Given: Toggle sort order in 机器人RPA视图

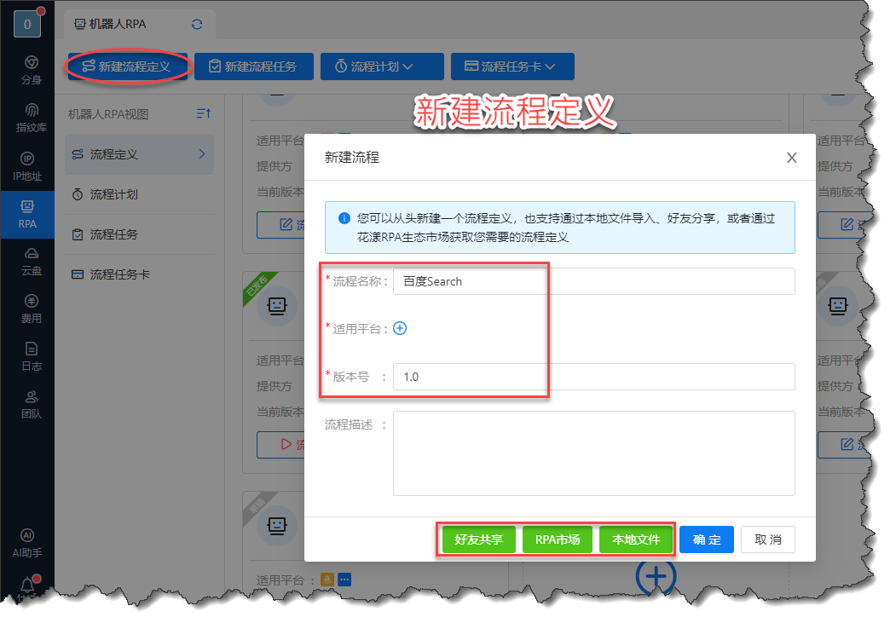Looking at the screenshot, I should coord(203,113).
